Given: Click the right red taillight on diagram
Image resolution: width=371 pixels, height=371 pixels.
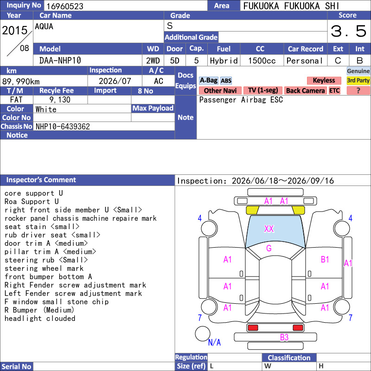Looking at the screenshot, I should click(298, 328).
